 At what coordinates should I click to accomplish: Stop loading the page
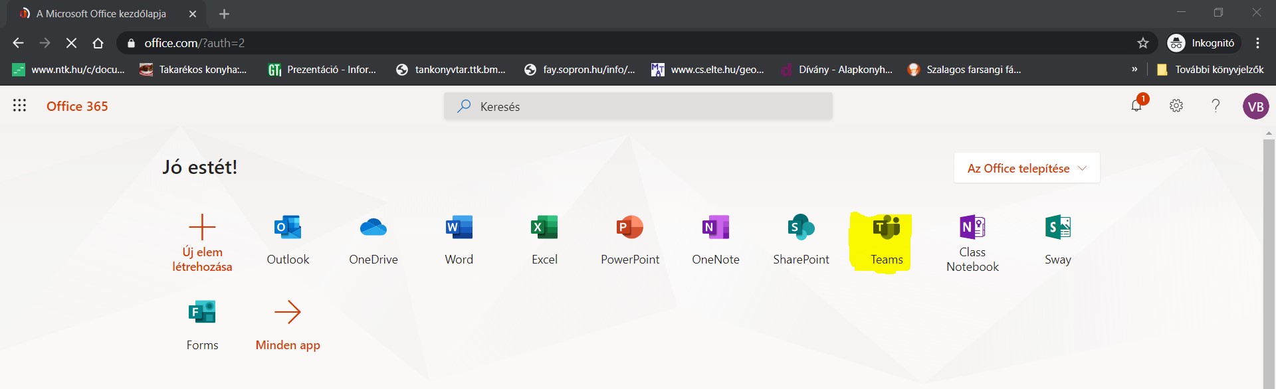[x=71, y=43]
